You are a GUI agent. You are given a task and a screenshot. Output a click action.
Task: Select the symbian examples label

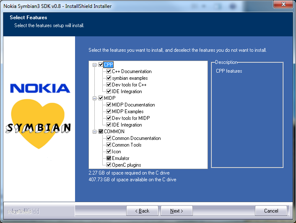pos(130,78)
